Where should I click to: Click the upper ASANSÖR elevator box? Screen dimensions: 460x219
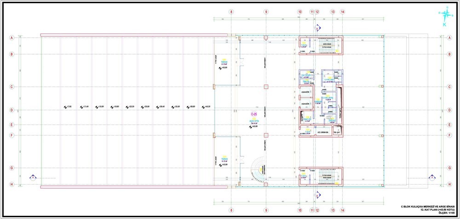(306, 93)
